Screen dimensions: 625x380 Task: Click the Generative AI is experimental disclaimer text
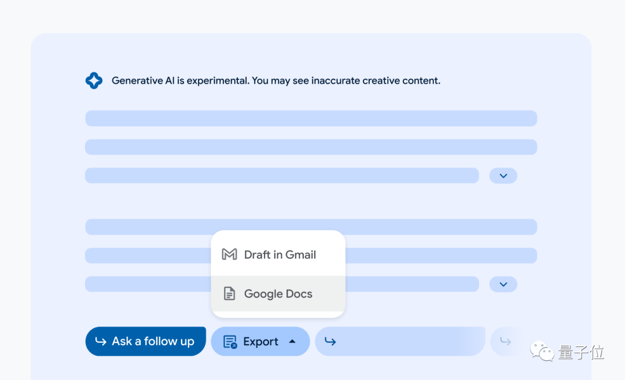coord(275,81)
